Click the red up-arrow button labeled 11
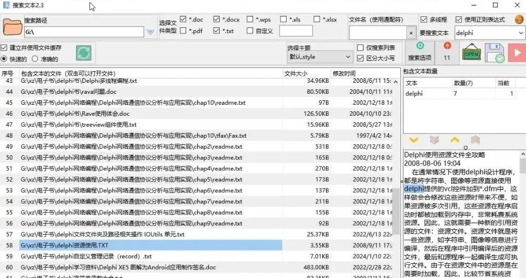This screenshot has width=526, height=278. [x=447, y=52]
